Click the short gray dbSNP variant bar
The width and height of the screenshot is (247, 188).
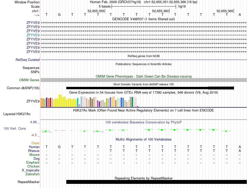(221, 88)
